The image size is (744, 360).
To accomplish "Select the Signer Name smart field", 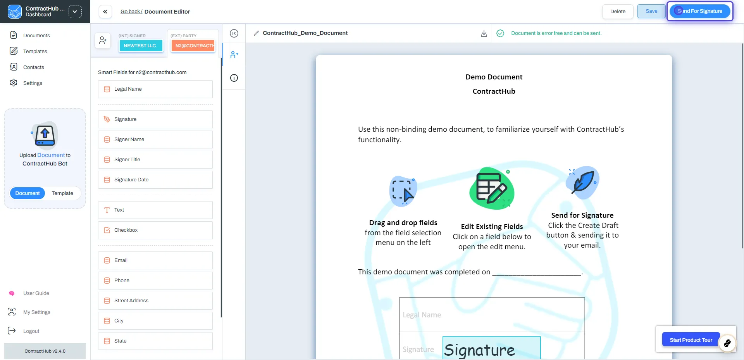I will (x=155, y=140).
